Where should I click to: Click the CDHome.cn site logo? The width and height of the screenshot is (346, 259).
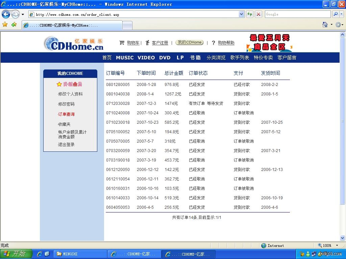(74, 44)
